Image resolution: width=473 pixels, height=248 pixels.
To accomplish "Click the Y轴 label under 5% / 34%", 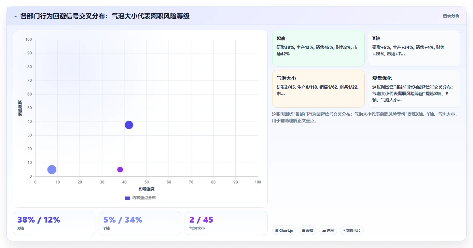I will (x=106, y=228).
